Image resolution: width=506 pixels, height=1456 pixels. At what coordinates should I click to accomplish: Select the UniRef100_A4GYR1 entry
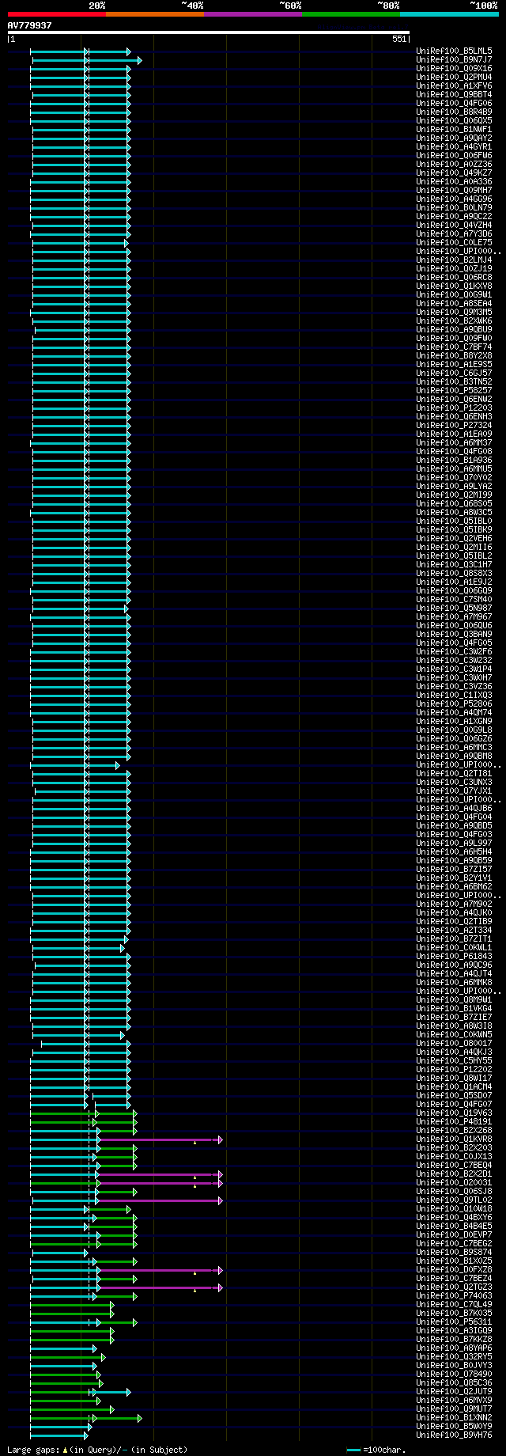(x=454, y=146)
